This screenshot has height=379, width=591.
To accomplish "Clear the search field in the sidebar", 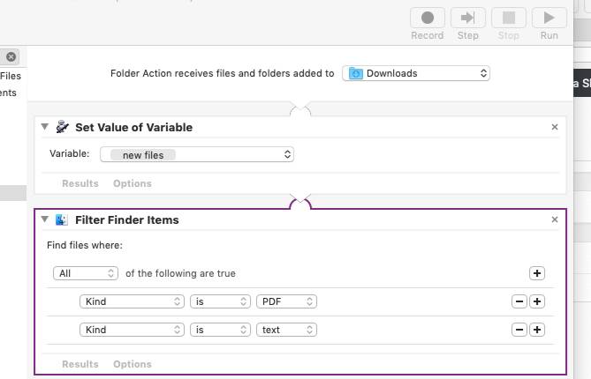I will [x=11, y=56].
